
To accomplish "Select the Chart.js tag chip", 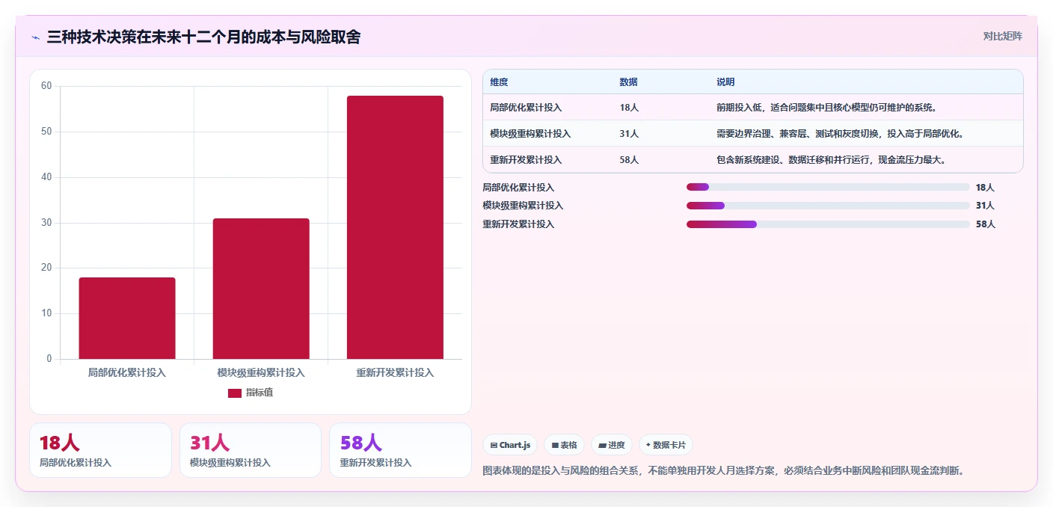I will 510,445.
